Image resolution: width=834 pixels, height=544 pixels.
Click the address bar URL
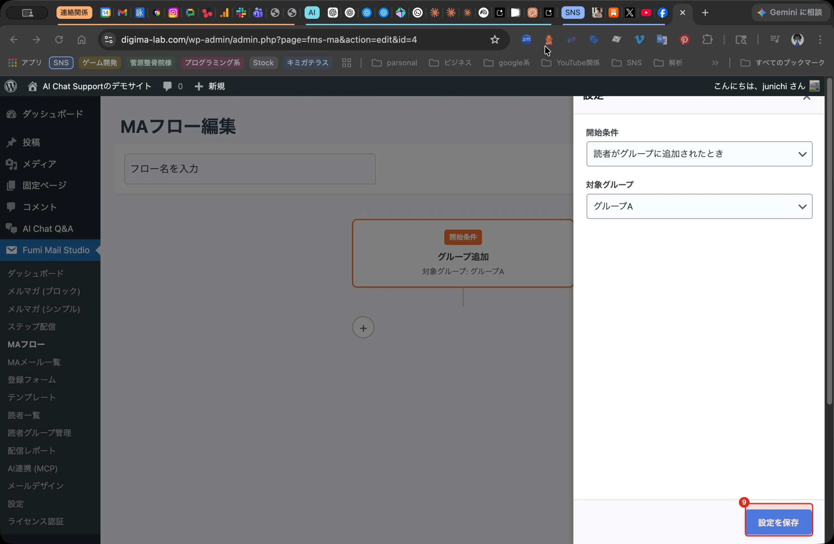click(269, 40)
